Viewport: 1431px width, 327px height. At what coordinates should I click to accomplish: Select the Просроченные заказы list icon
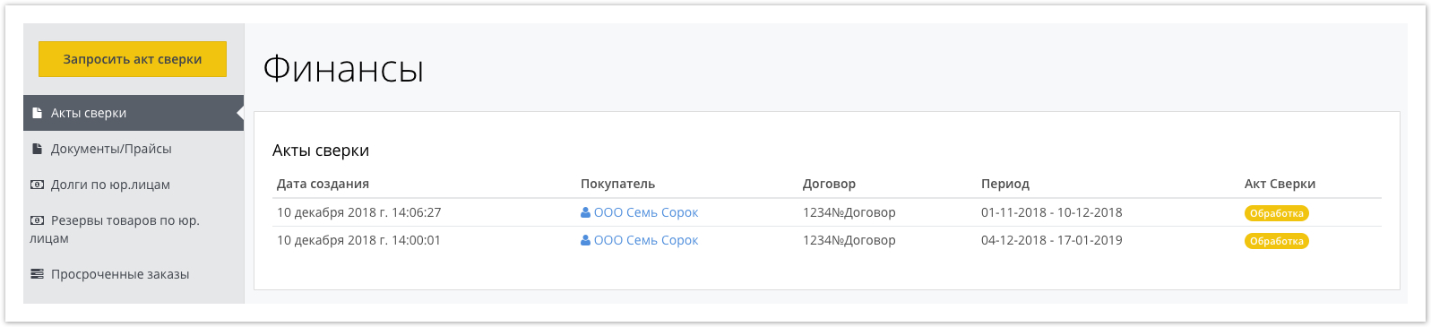point(37,274)
